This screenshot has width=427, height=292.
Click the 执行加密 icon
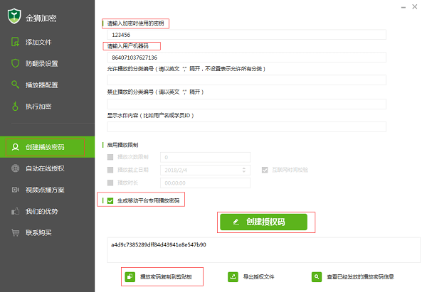15,106
